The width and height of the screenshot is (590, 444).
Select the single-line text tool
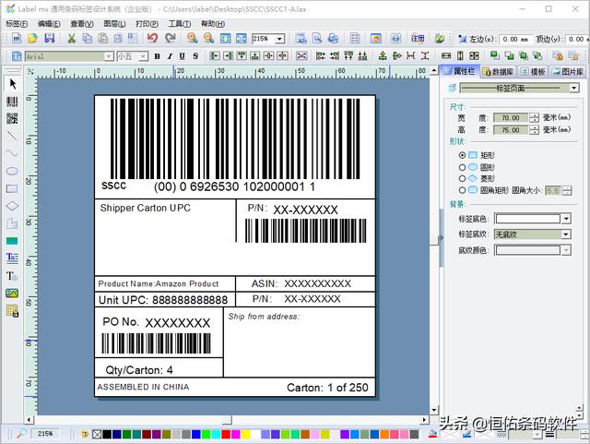tap(12, 276)
